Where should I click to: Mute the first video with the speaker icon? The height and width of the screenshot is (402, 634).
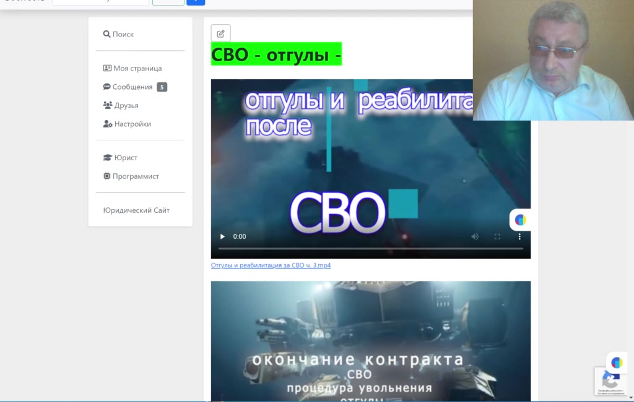pyautogui.click(x=475, y=236)
